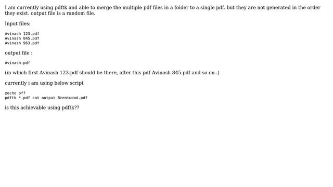Click the 'Input files:' heading text
The image size is (333, 187).
(18, 24)
